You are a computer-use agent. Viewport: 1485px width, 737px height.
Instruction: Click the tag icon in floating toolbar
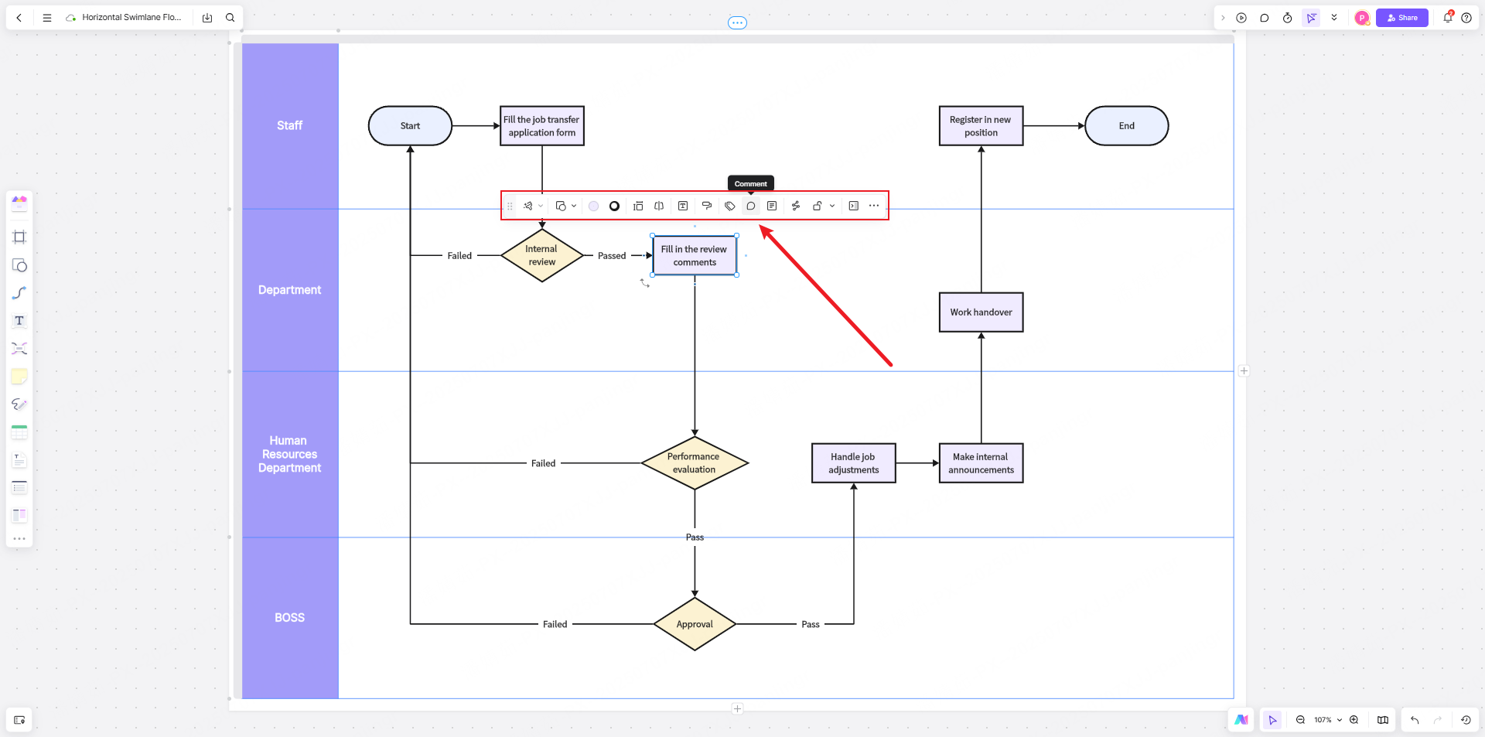729,206
